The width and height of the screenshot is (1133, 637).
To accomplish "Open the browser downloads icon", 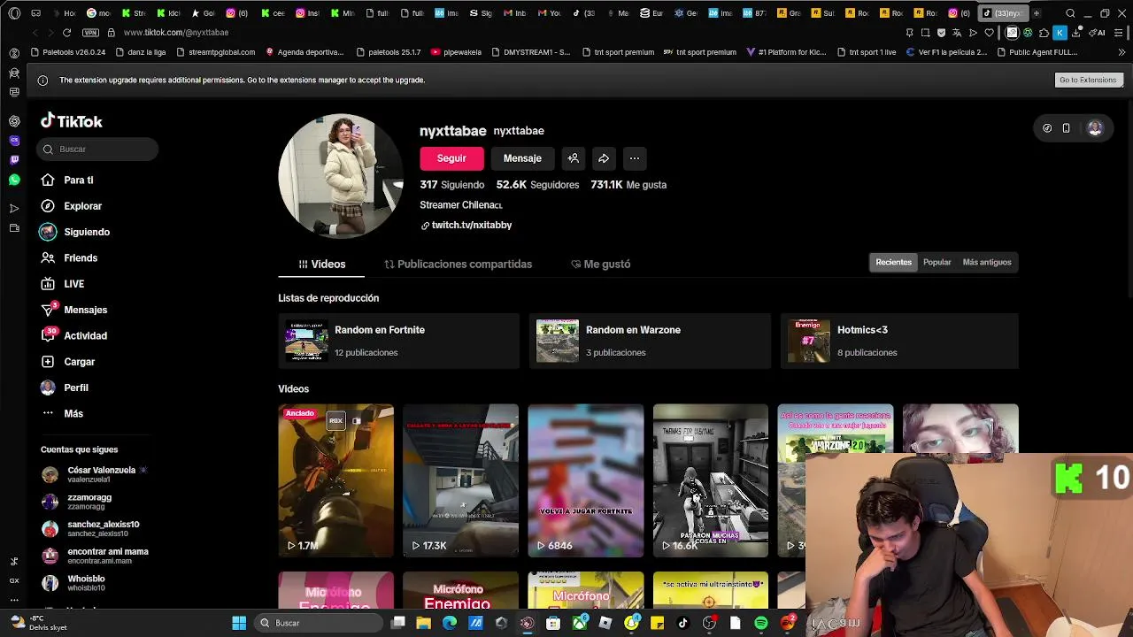I will coord(1075,33).
